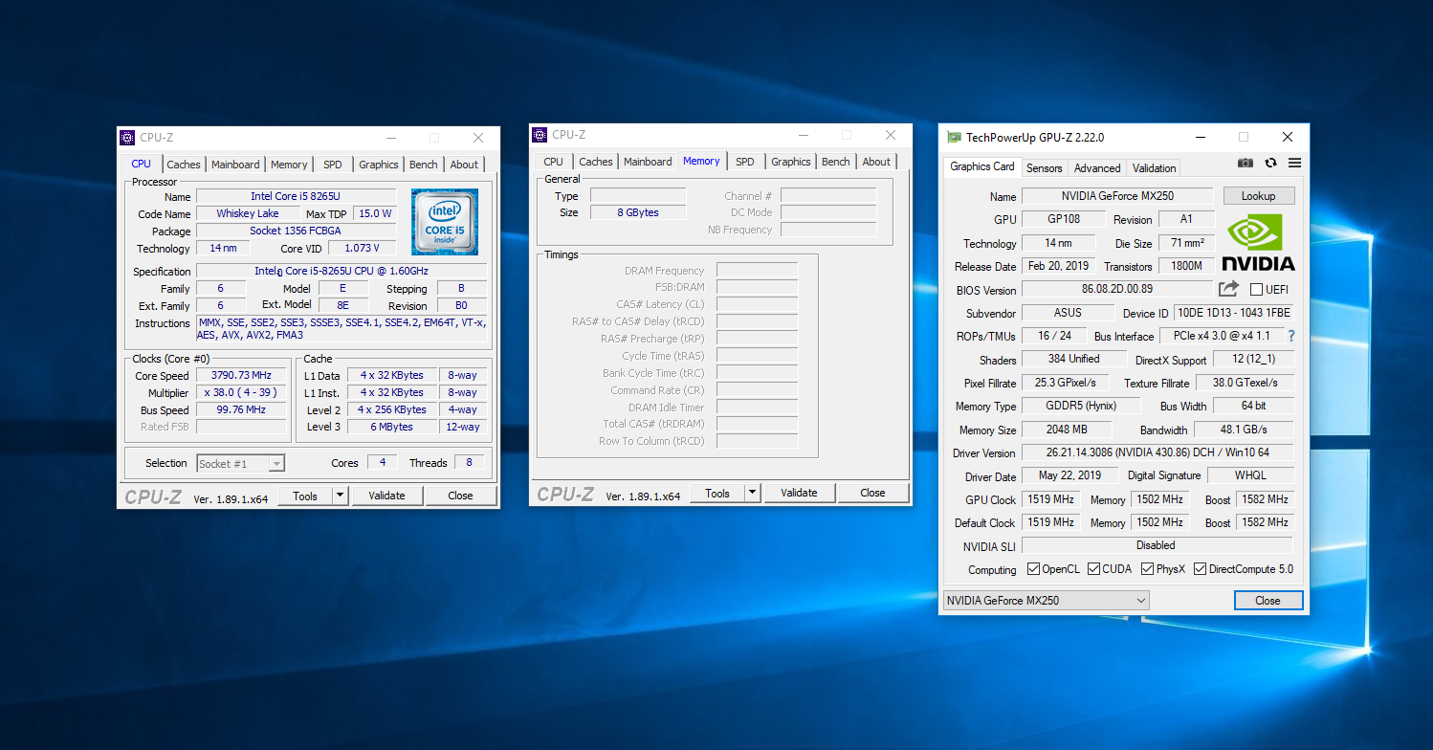
Task: Click the GPU-Z screenshot camera icon
Action: click(x=1246, y=164)
